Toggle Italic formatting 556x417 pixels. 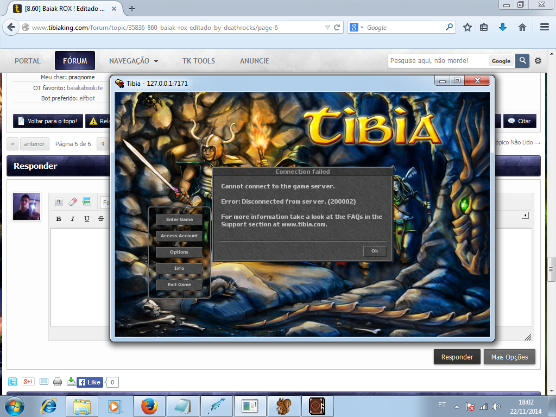pos(72,219)
